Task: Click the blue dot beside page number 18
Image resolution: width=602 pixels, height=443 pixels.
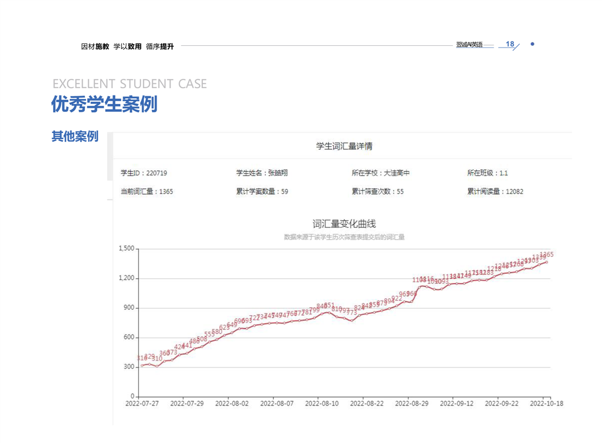Action: click(x=532, y=44)
